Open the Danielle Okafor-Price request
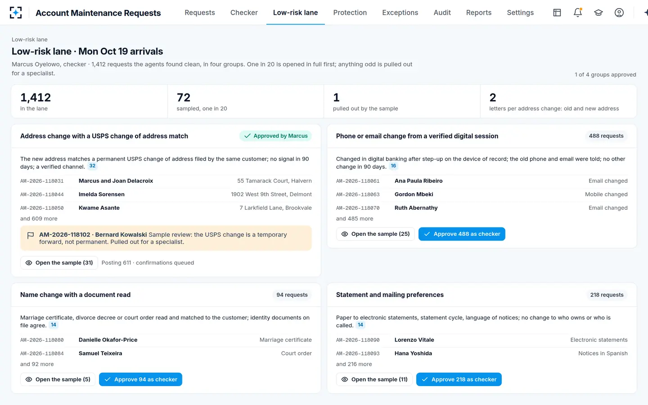Viewport: 648px width, 405px height. pos(166,340)
